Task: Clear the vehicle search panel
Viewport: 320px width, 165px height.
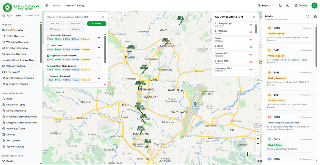Action: point(103,17)
